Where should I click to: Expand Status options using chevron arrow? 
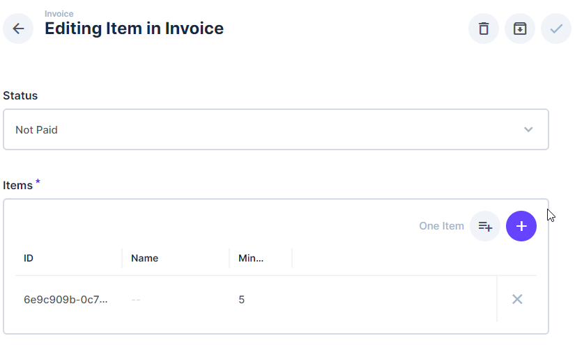point(528,129)
